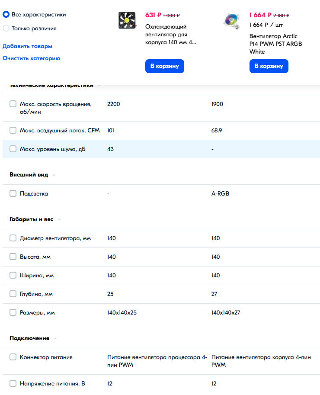The image size is (320, 395).
Task: Click the '1 664 ₽ / шт' unit price
Action: (x=266, y=25)
